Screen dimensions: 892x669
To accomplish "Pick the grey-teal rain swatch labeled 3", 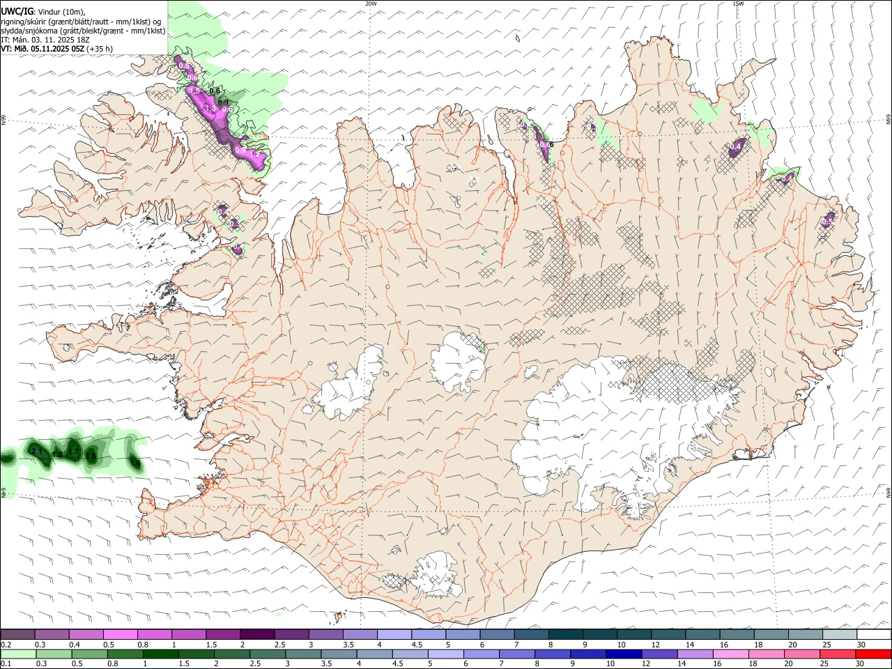I will [x=303, y=654].
